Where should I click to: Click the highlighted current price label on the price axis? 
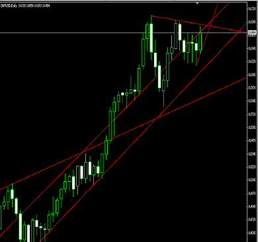click(252, 32)
